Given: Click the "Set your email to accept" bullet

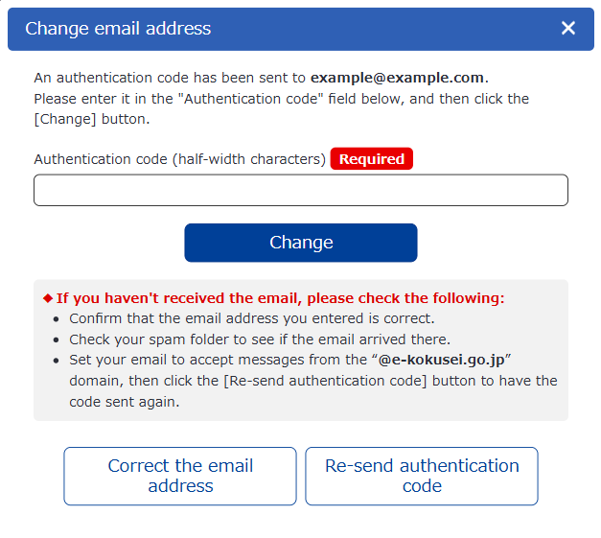Looking at the screenshot, I should point(218,360).
